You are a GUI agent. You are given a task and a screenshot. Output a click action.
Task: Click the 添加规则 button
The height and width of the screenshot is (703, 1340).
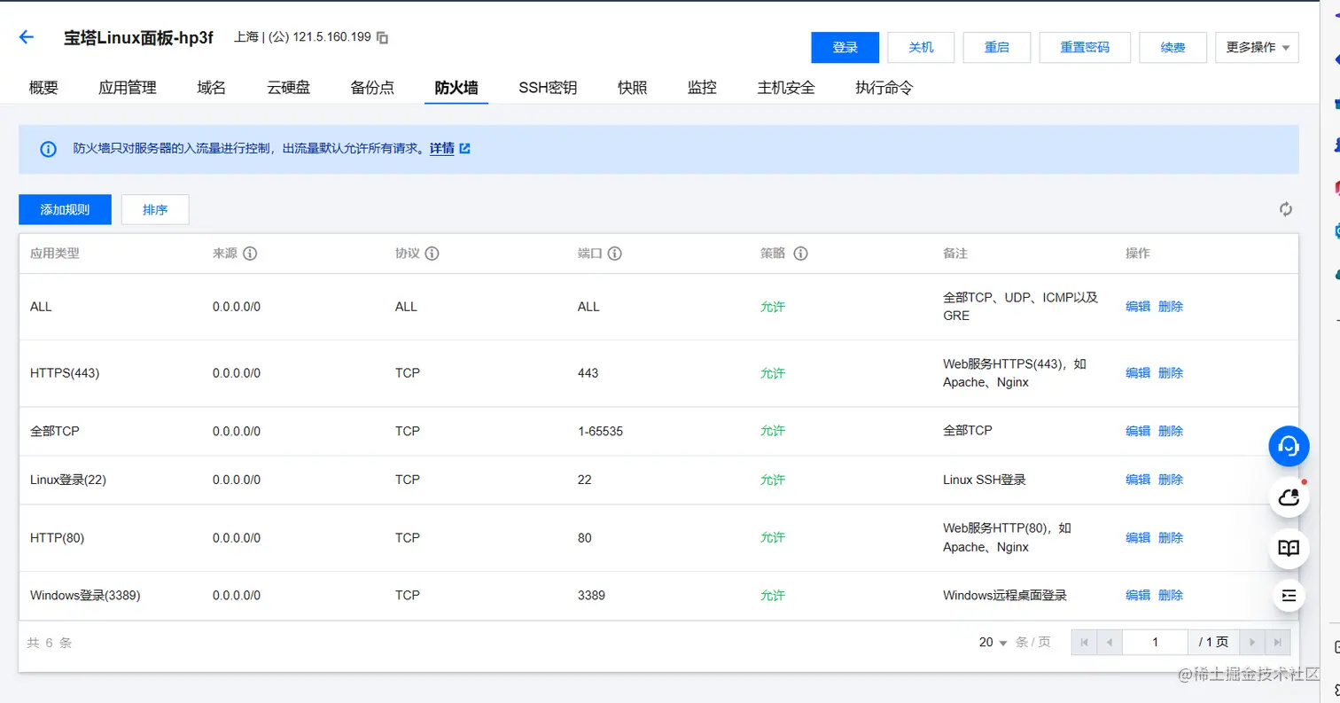pyautogui.click(x=64, y=209)
